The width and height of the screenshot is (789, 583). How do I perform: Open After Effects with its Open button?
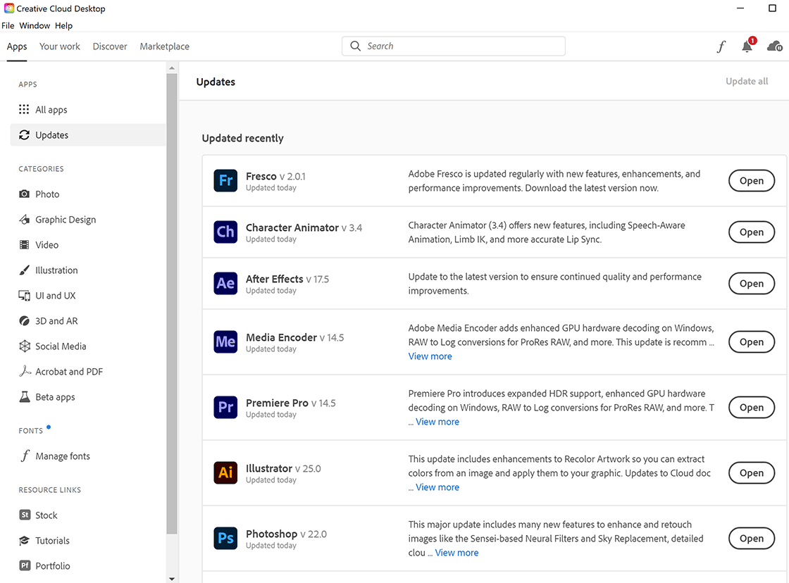coord(751,283)
